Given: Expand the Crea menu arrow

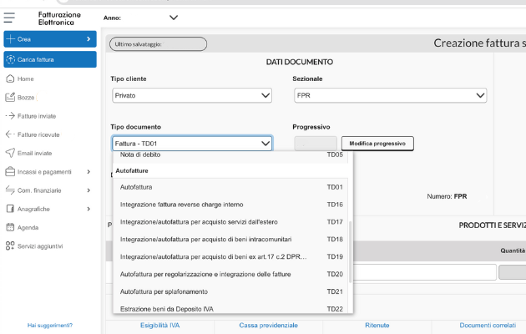Looking at the screenshot, I should pos(89,39).
